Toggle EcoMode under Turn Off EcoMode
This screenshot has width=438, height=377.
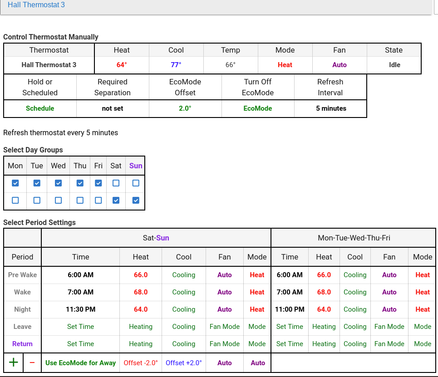(x=258, y=108)
